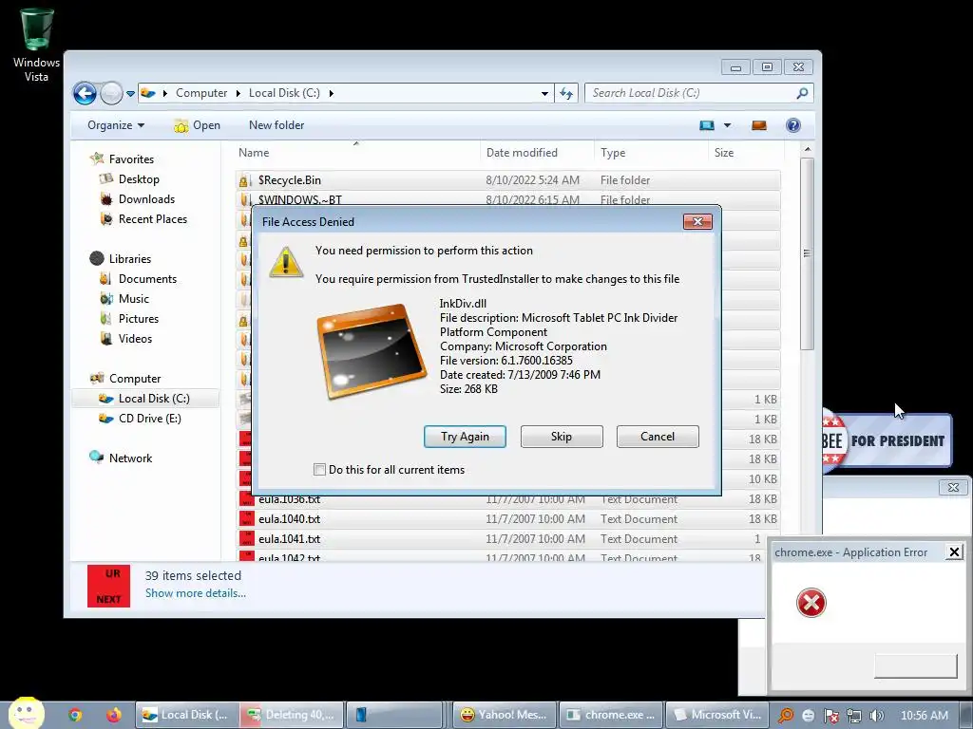Click the FOR PRESIDENT banner
This screenshot has width=973, height=729.
point(887,440)
